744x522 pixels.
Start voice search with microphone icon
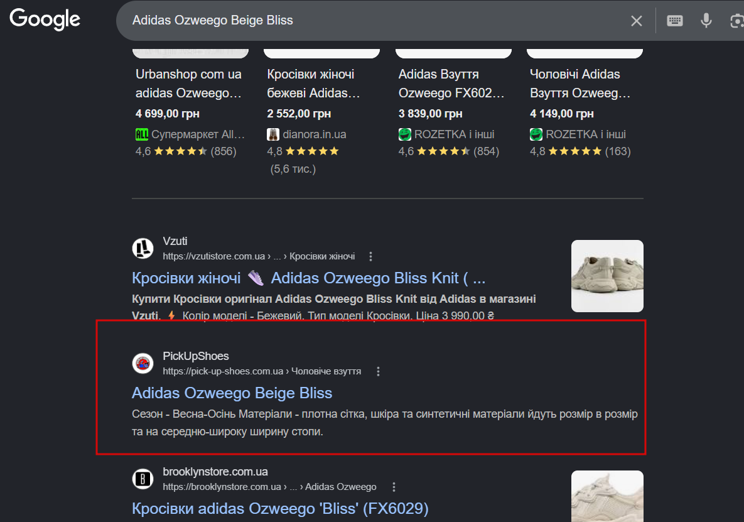click(706, 20)
